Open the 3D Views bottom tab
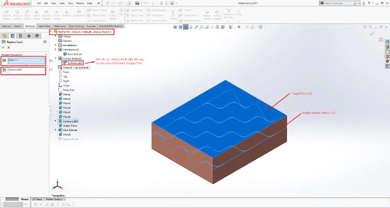Screen dimensions: 390x208 pos(37,199)
